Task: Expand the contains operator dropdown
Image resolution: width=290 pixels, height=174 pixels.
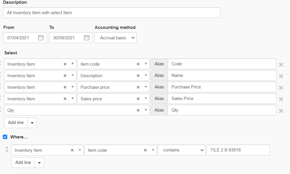Action: click(182, 150)
